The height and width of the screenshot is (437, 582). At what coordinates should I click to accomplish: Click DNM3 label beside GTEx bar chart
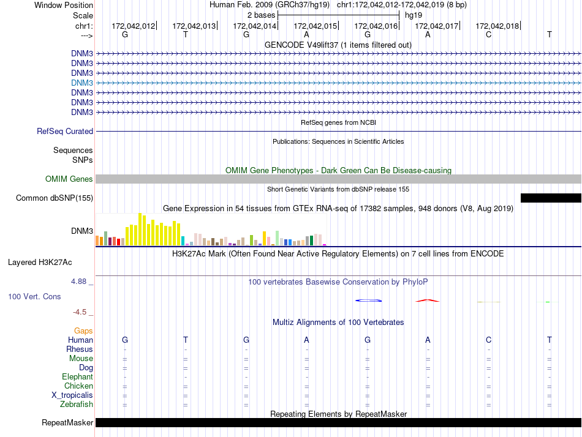(x=82, y=231)
